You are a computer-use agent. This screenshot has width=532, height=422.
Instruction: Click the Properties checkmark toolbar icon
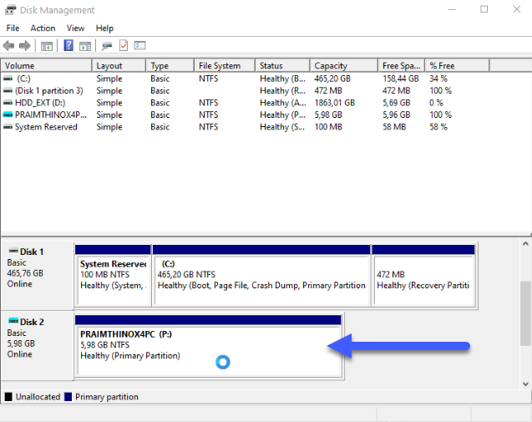pyautogui.click(x=124, y=45)
